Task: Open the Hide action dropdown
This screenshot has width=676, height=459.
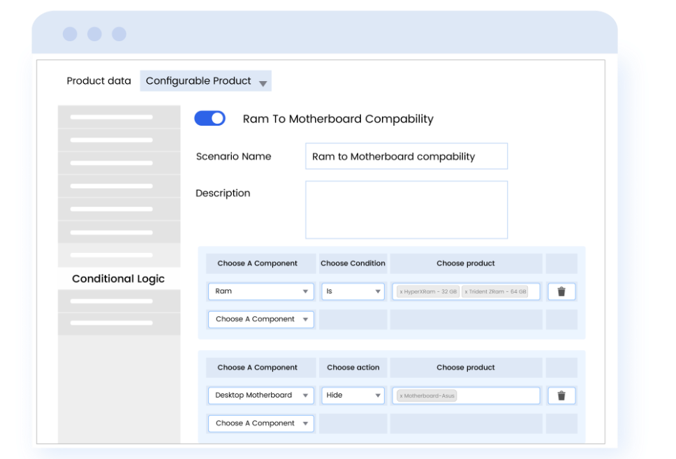Action: pos(353,395)
